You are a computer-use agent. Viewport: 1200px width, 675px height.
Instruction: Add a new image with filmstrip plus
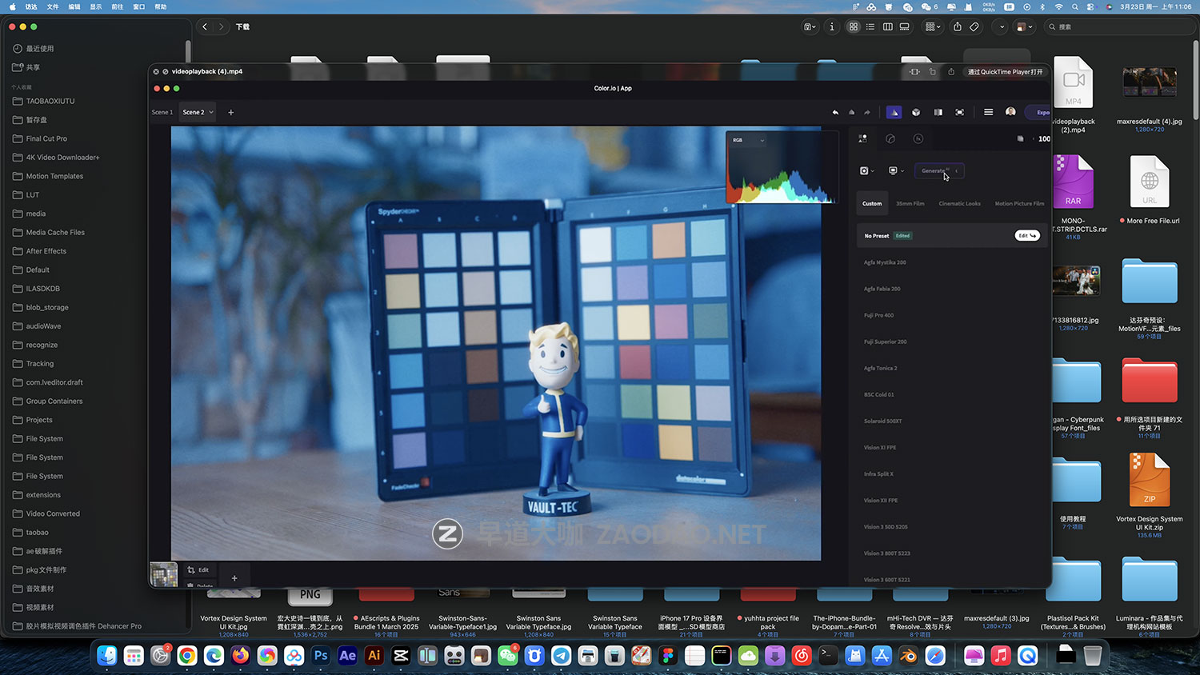[234, 577]
